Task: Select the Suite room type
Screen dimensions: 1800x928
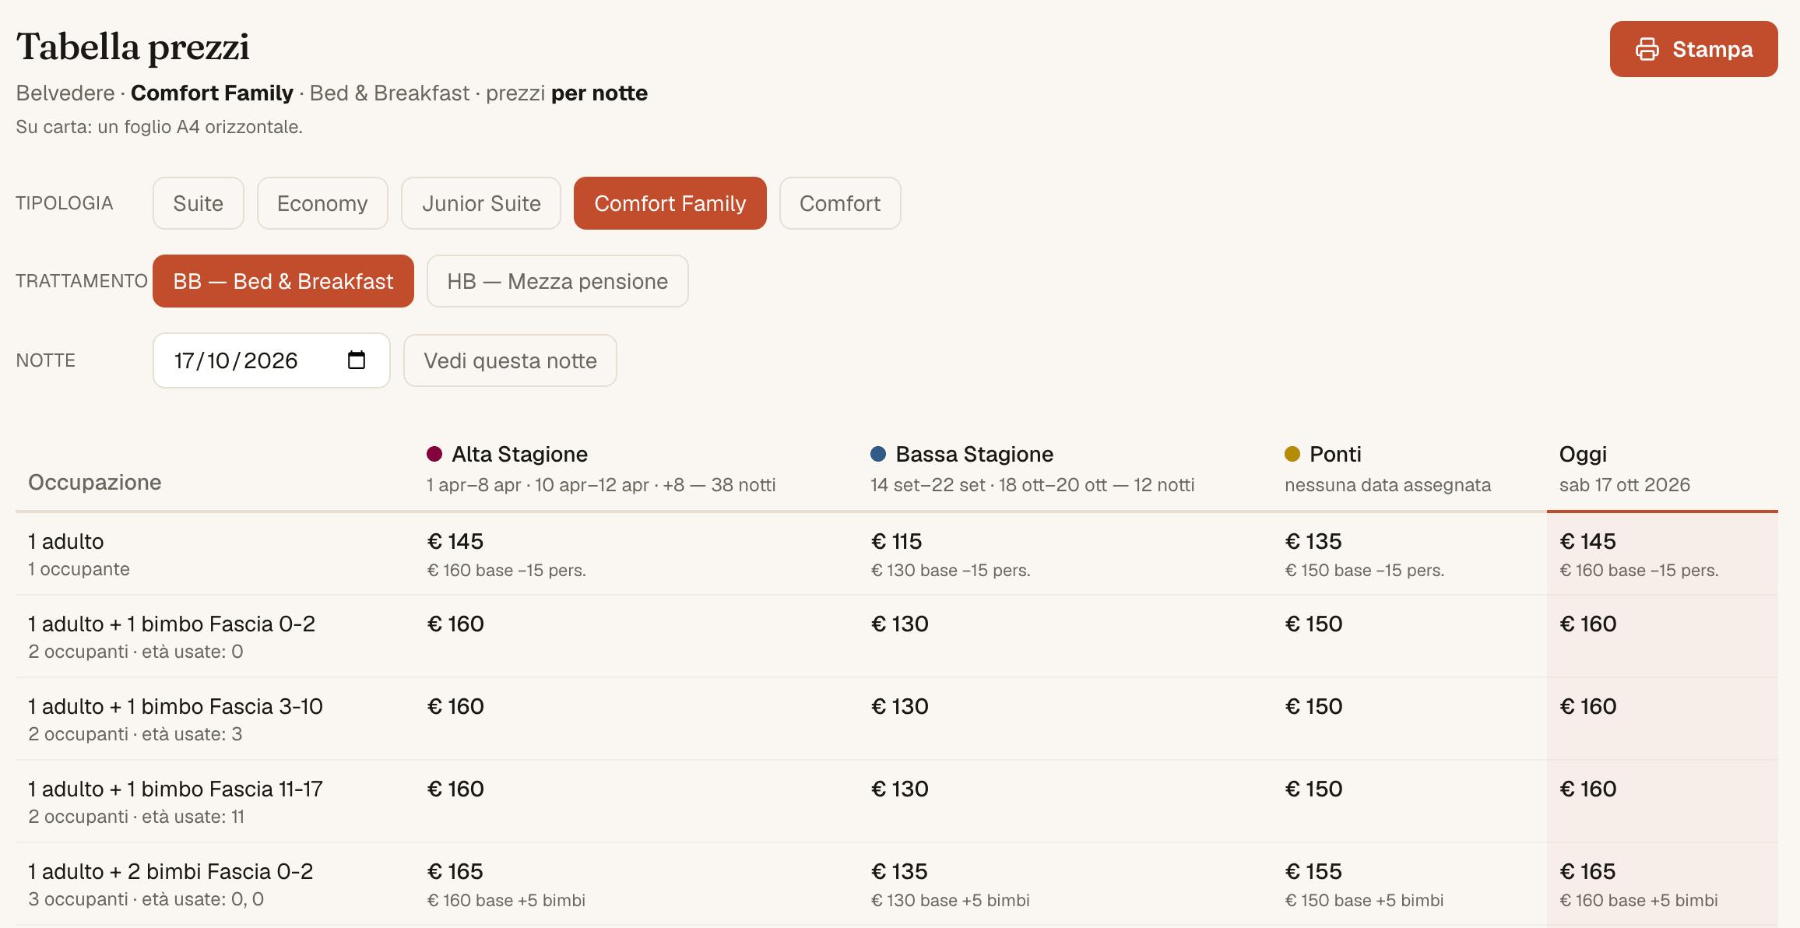Action: tap(199, 203)
